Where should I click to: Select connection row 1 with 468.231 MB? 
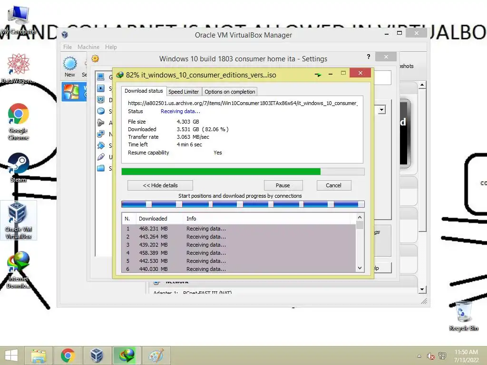point(239,229)
